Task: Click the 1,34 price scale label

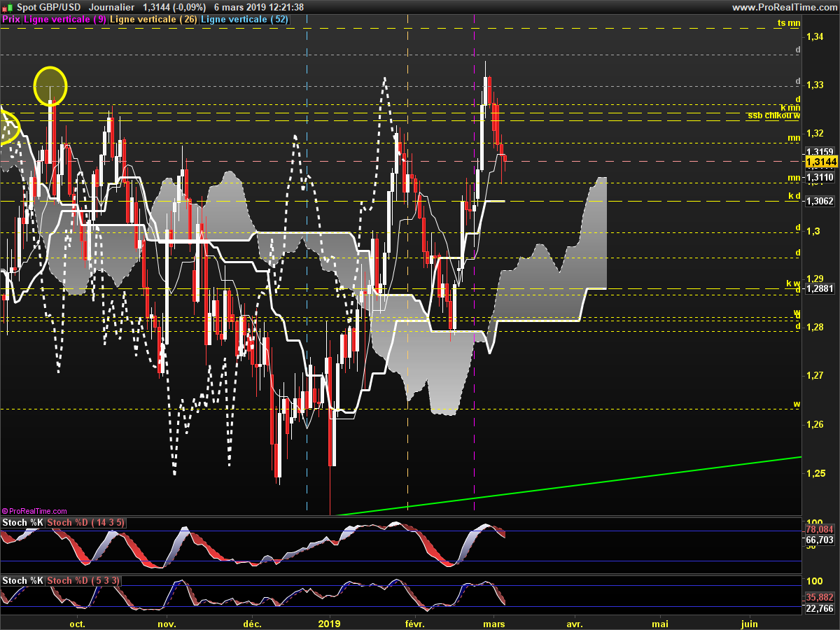Action: (814, 36)
